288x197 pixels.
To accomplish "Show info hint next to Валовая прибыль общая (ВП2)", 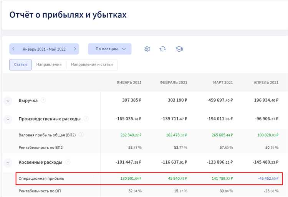I will tap(81, 135).
